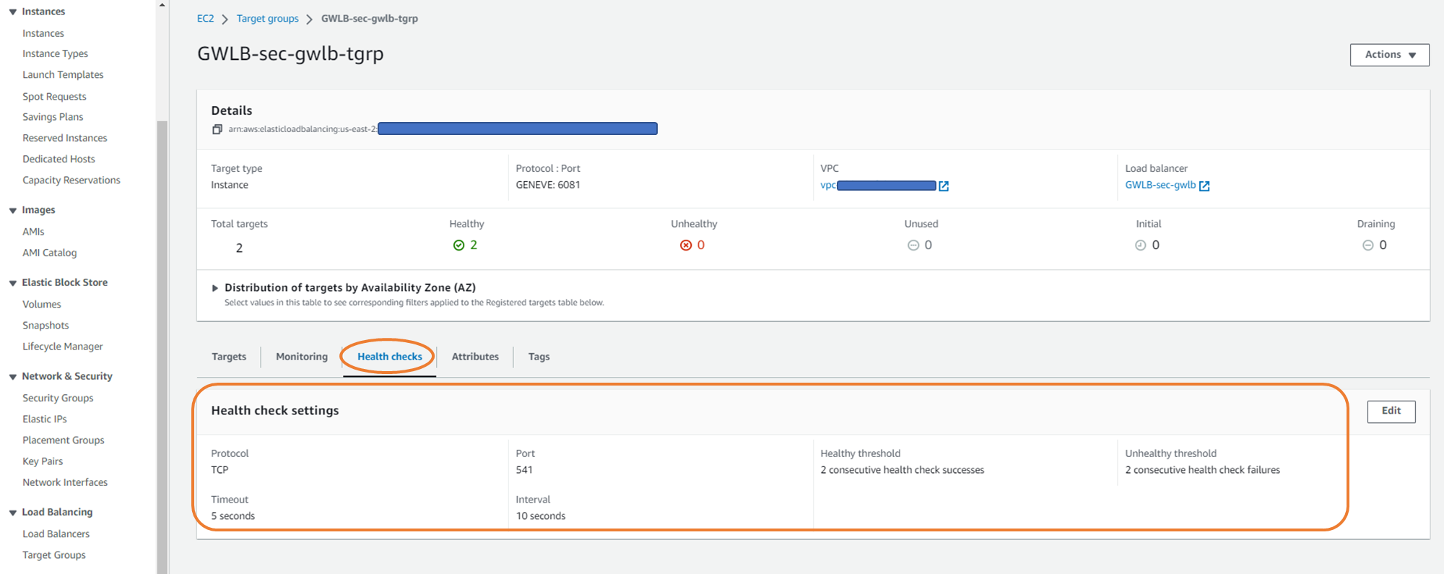The image size is (1444, 574).
Task: Go to Target groups in breadcrumb
Action: [x=268, y=19]
